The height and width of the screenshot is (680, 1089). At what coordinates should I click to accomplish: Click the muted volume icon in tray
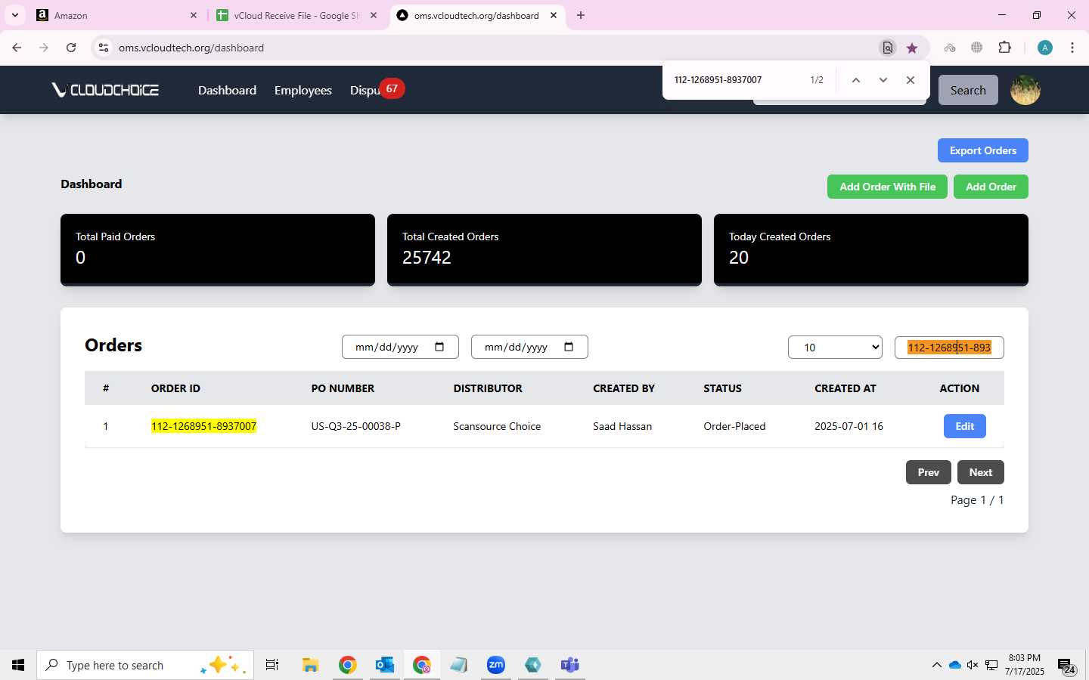pos(973,665)
